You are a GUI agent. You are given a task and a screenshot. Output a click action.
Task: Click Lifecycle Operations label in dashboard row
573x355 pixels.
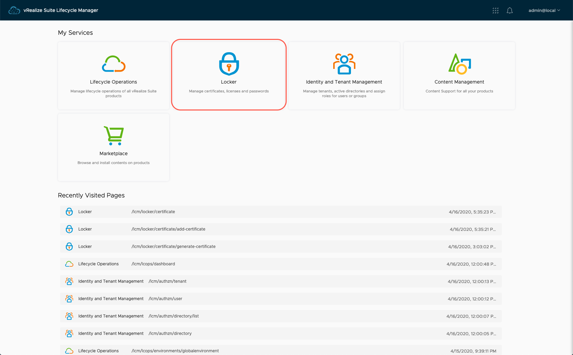tap(99, 264)
